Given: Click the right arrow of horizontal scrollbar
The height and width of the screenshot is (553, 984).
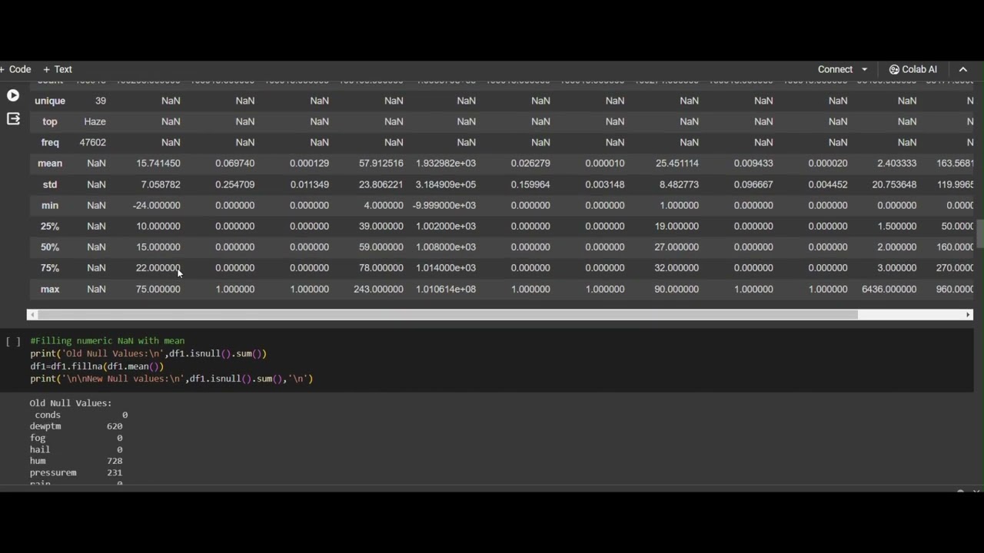Looking at the screenshot, I should click(x=968, y=315).
